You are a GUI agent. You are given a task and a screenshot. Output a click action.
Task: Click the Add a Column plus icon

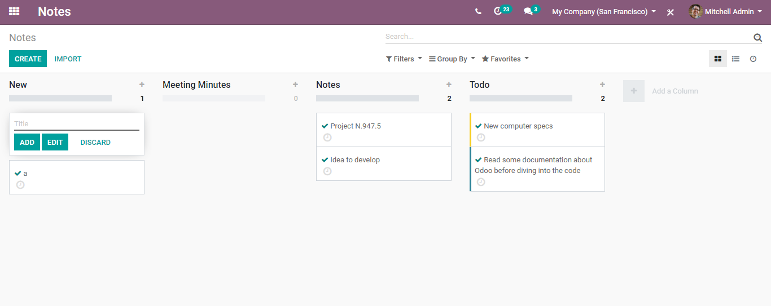tap(634, 91)
